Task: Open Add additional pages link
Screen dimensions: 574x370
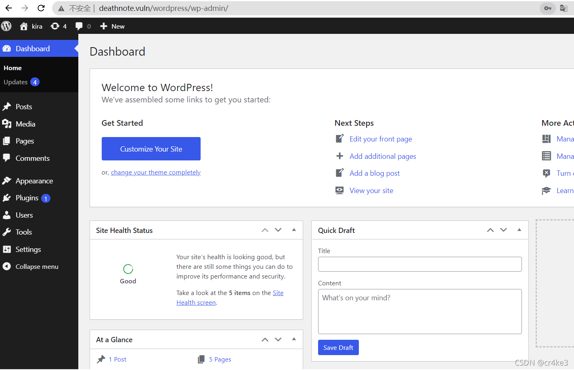Action: pos(383,156)
